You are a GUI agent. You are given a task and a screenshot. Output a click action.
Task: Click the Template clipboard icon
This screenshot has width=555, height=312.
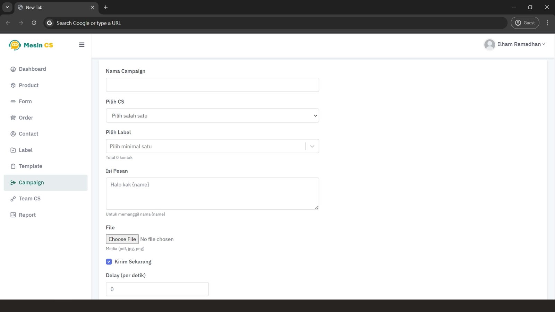13,166
